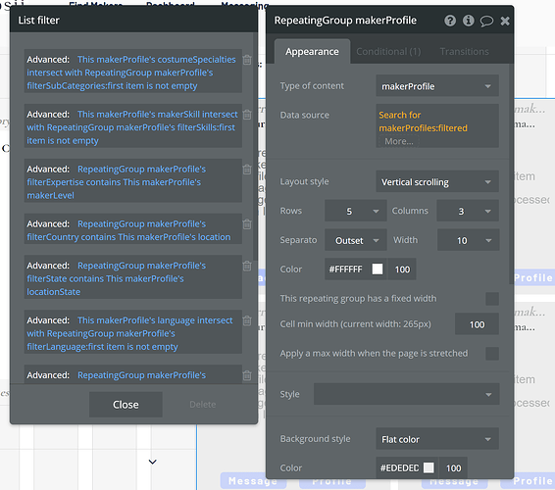
Task: Open the Separator Outset dropdown
Action: coord(355,240)
